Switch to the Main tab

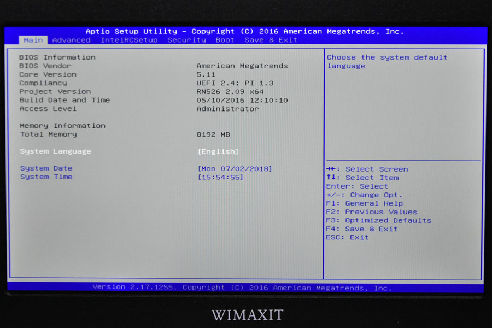click(33, 40)
